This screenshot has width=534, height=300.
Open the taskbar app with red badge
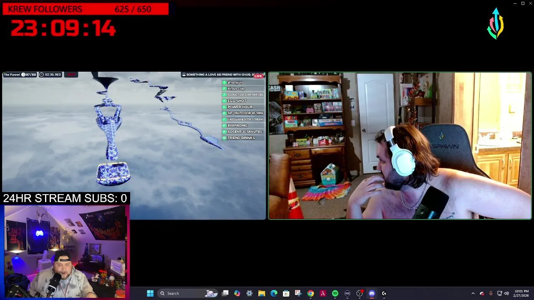(360, 293)
